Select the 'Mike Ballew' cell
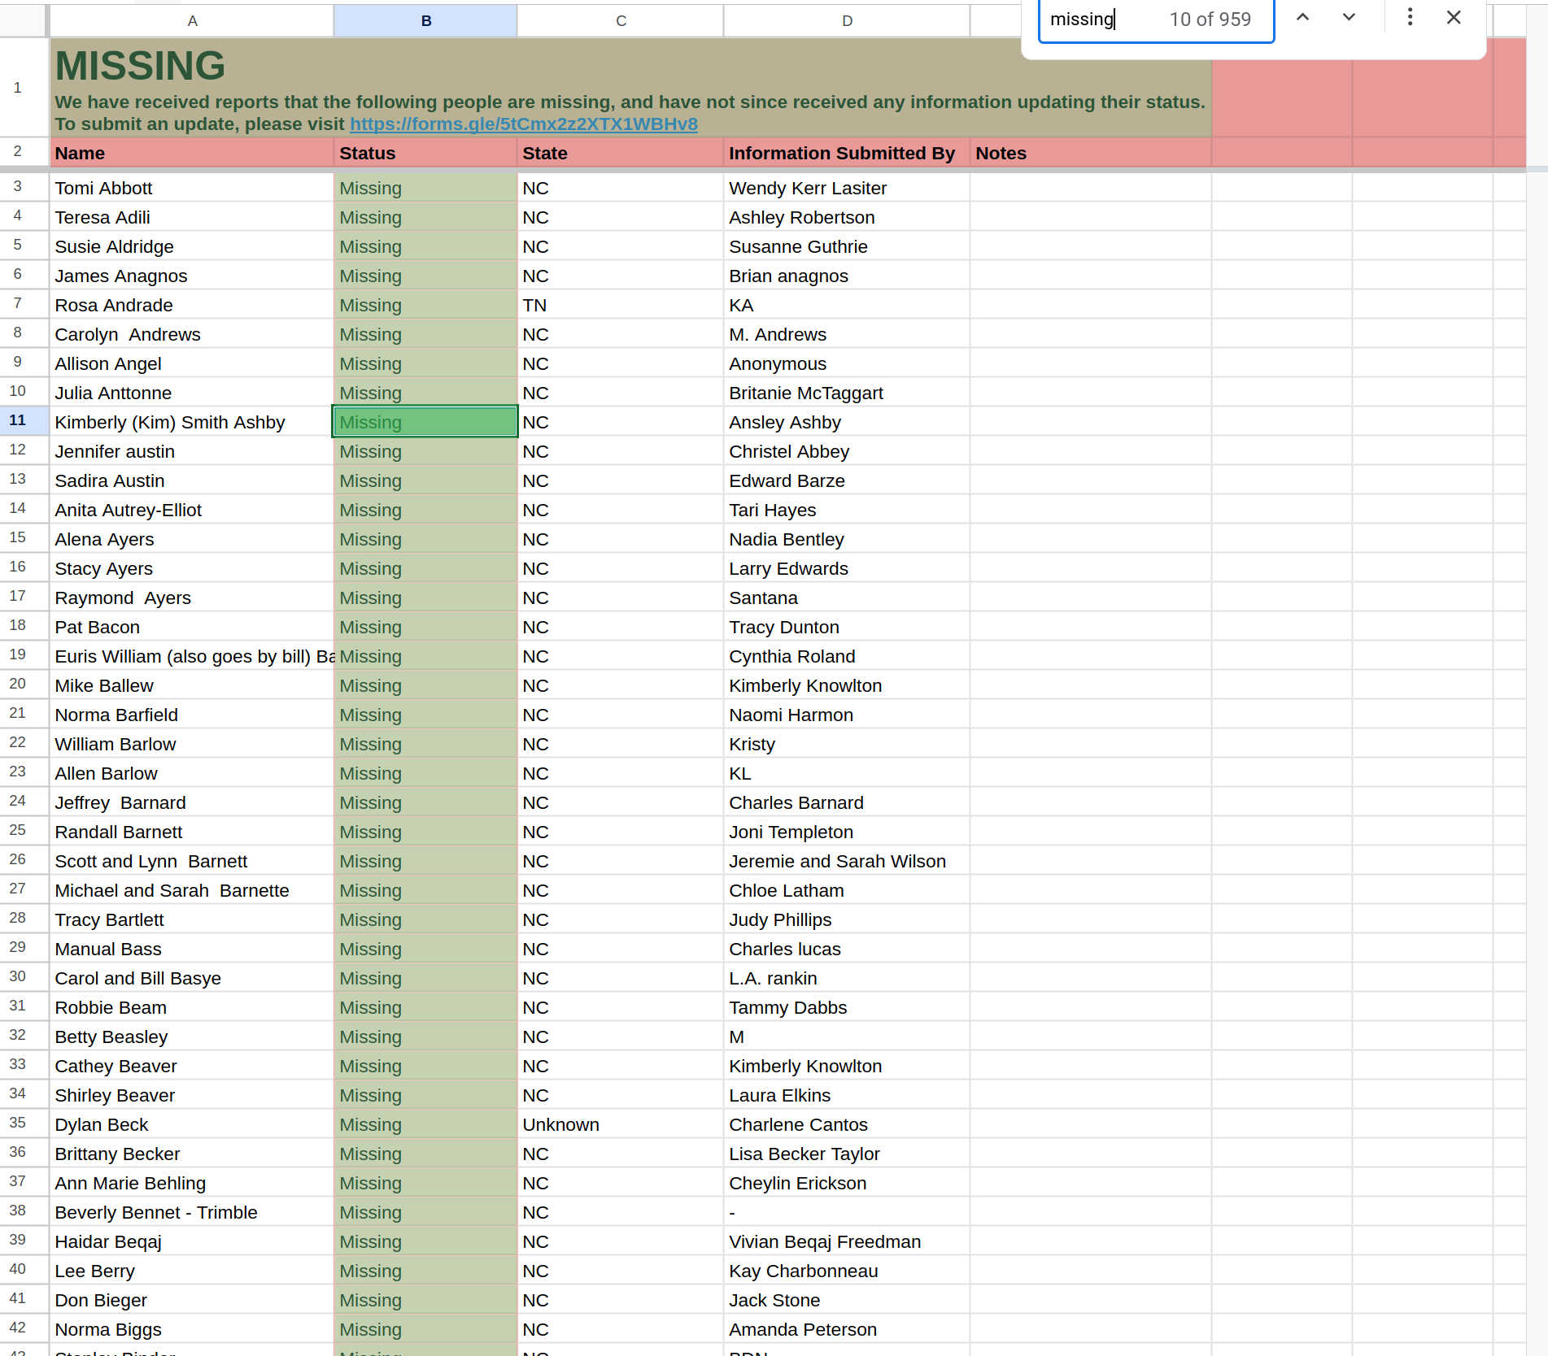This screenshot has height=1356, width=1548. point(192,685)
